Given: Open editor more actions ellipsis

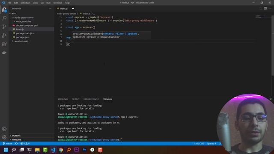Looking at the screenshot, I should [x=270, y=9].
